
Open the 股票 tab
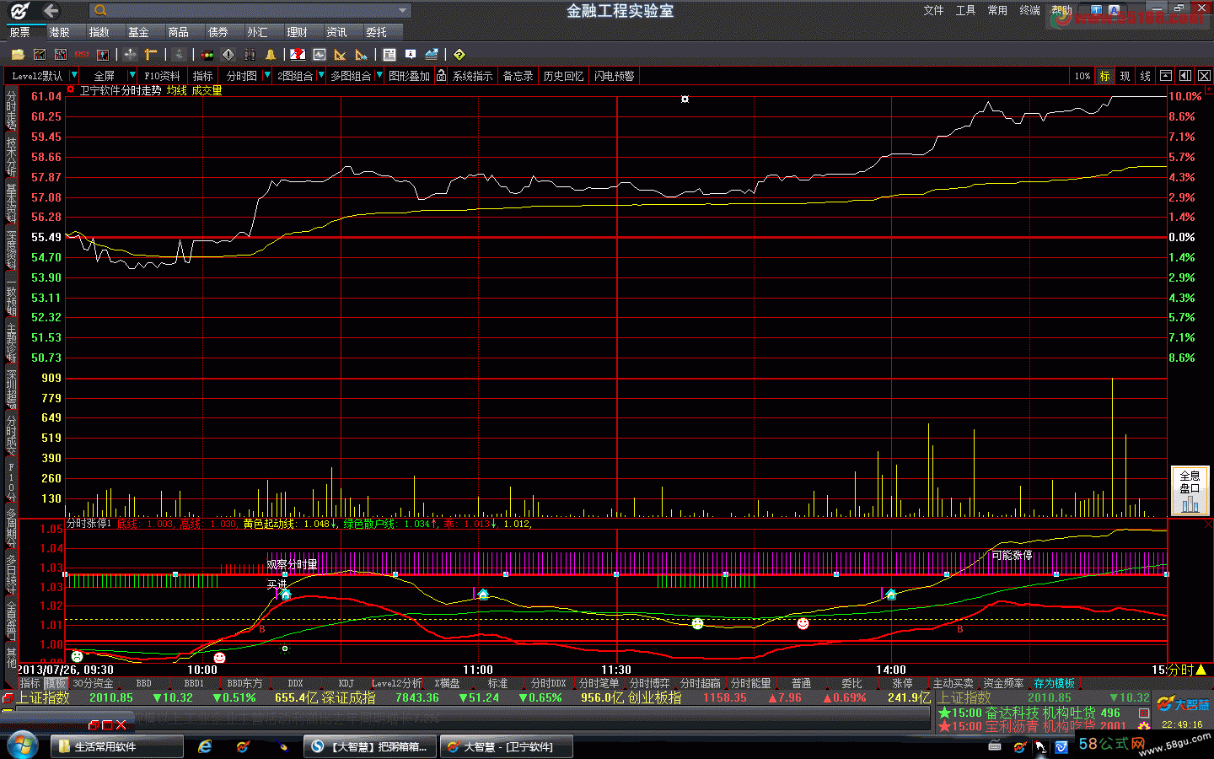(20, 32)
